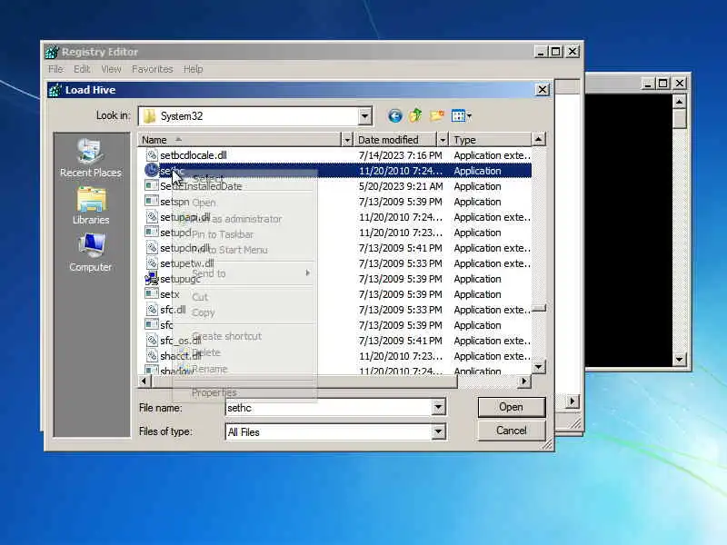
Task: Click the file list scroll down arrow
Action: pos(538,367)
